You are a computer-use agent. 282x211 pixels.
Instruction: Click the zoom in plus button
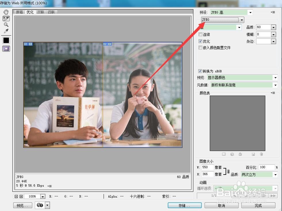pyautogui.click(x=21, y=196)
